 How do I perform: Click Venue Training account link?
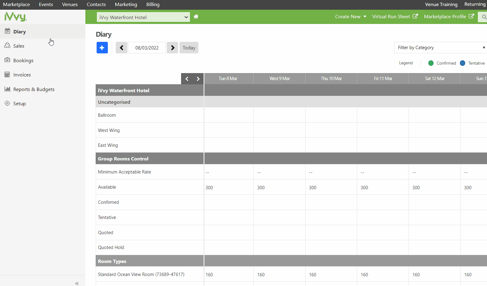[441, 5]
